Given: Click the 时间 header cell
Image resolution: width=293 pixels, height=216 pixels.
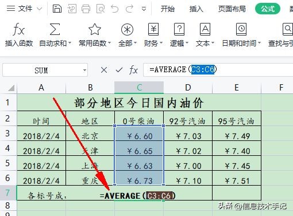Looking at the screenshot, I should tap(41, 119).
